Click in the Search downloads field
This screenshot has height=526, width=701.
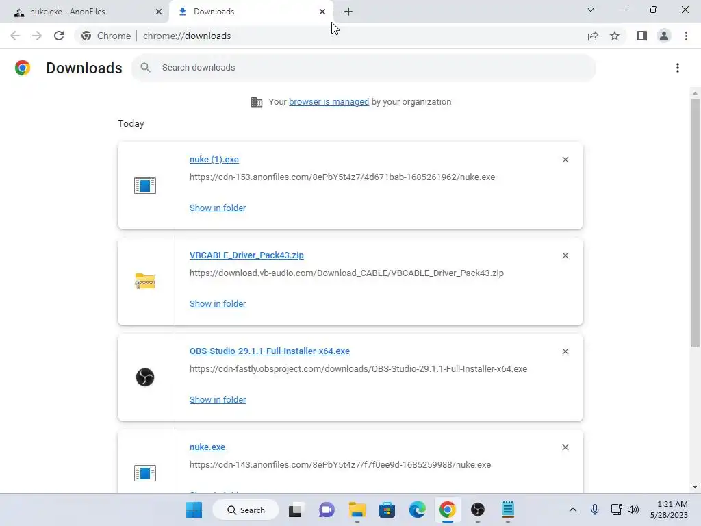[x=364, y=68]
